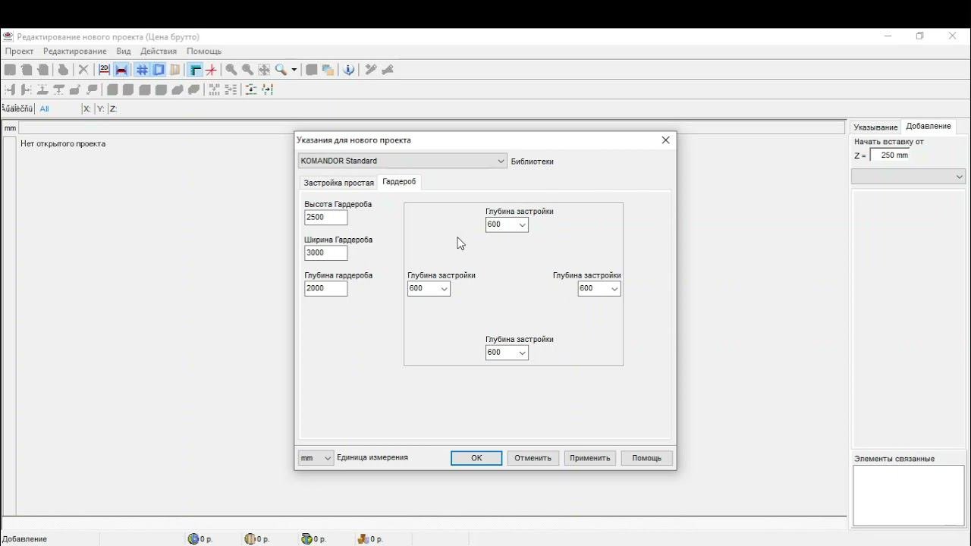This screenshot has width=971, height=546.
Task: Click the X delete icon in toolbar
Action: 83,70
